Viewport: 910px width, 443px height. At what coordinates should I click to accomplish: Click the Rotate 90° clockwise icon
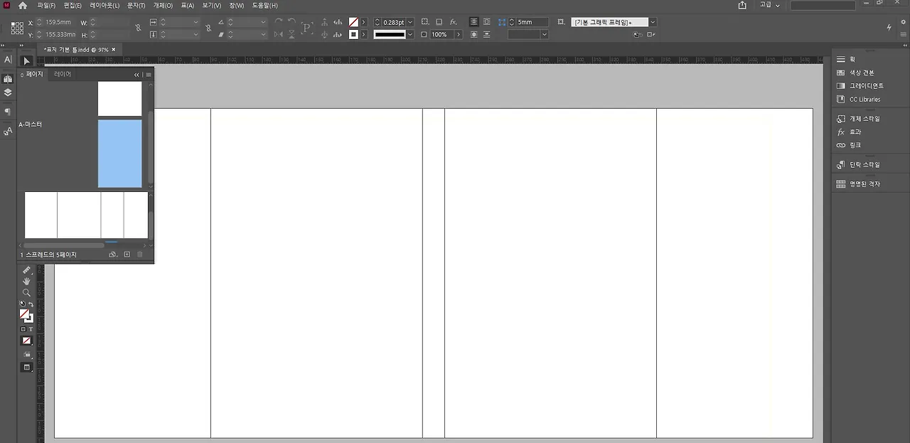[x=279, y=22]
